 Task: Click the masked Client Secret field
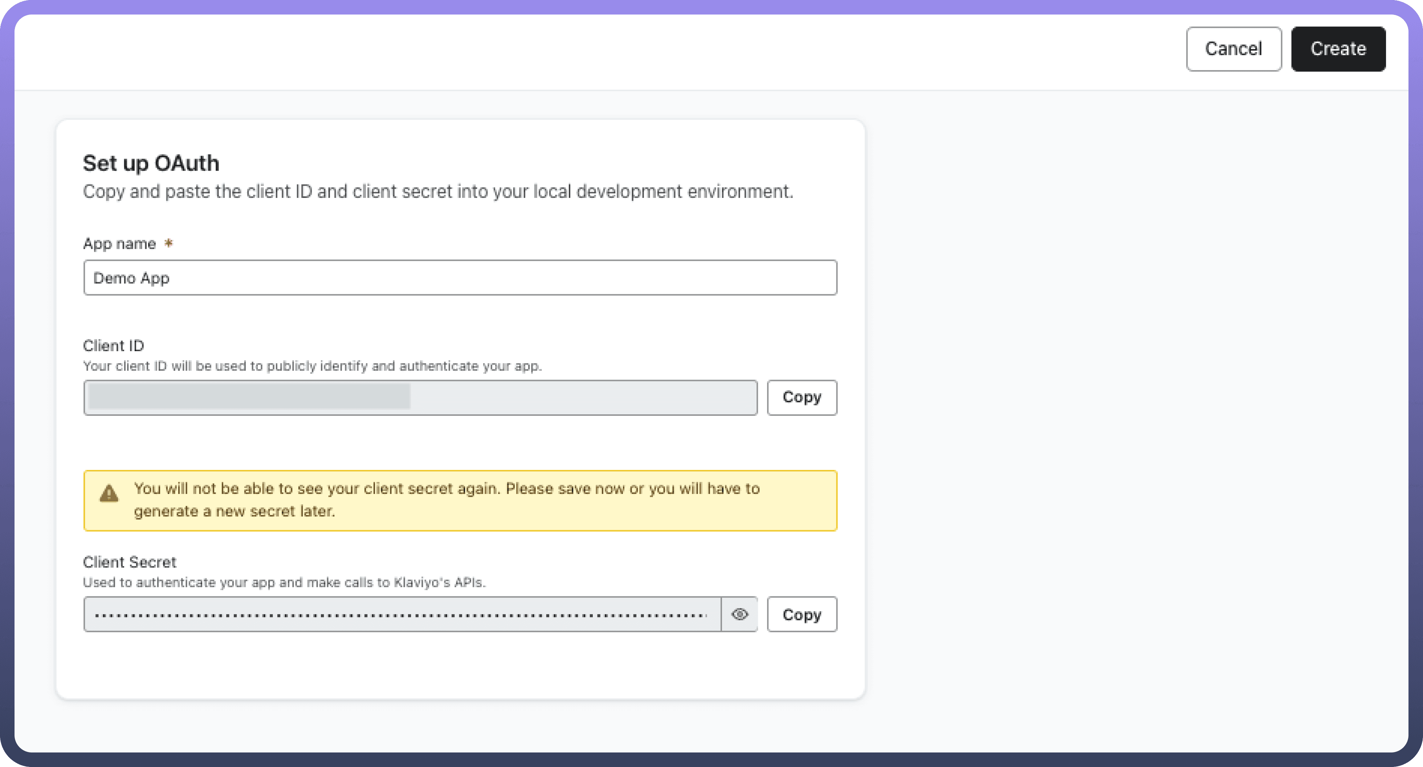click(x=401, y=614)
